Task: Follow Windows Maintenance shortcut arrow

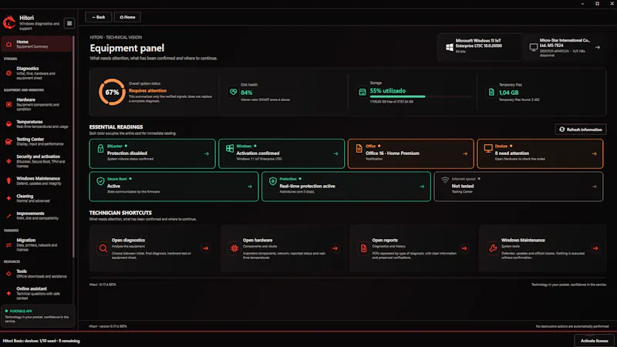Action: click(x=595, y=248)
